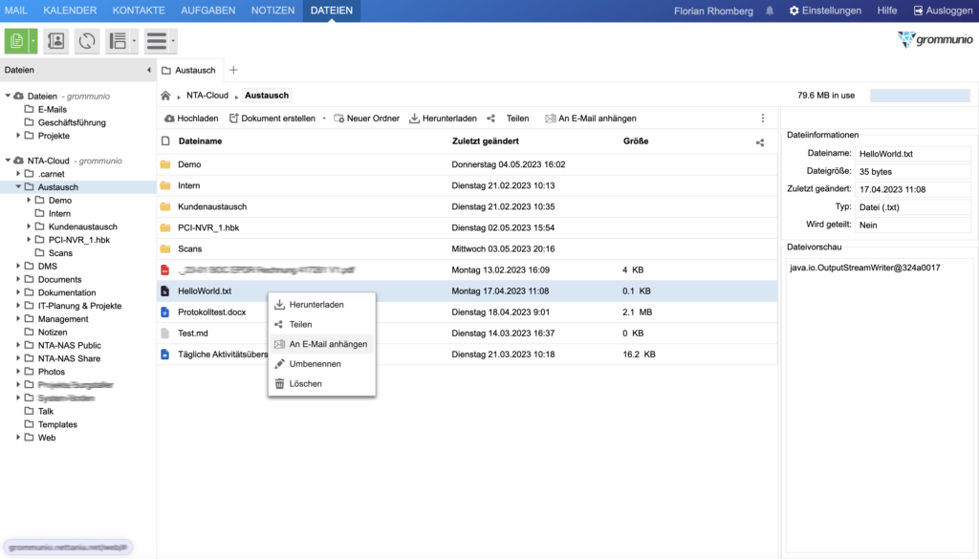Click the Dateien cloud icon in the tree

click(x=19, y=97)
